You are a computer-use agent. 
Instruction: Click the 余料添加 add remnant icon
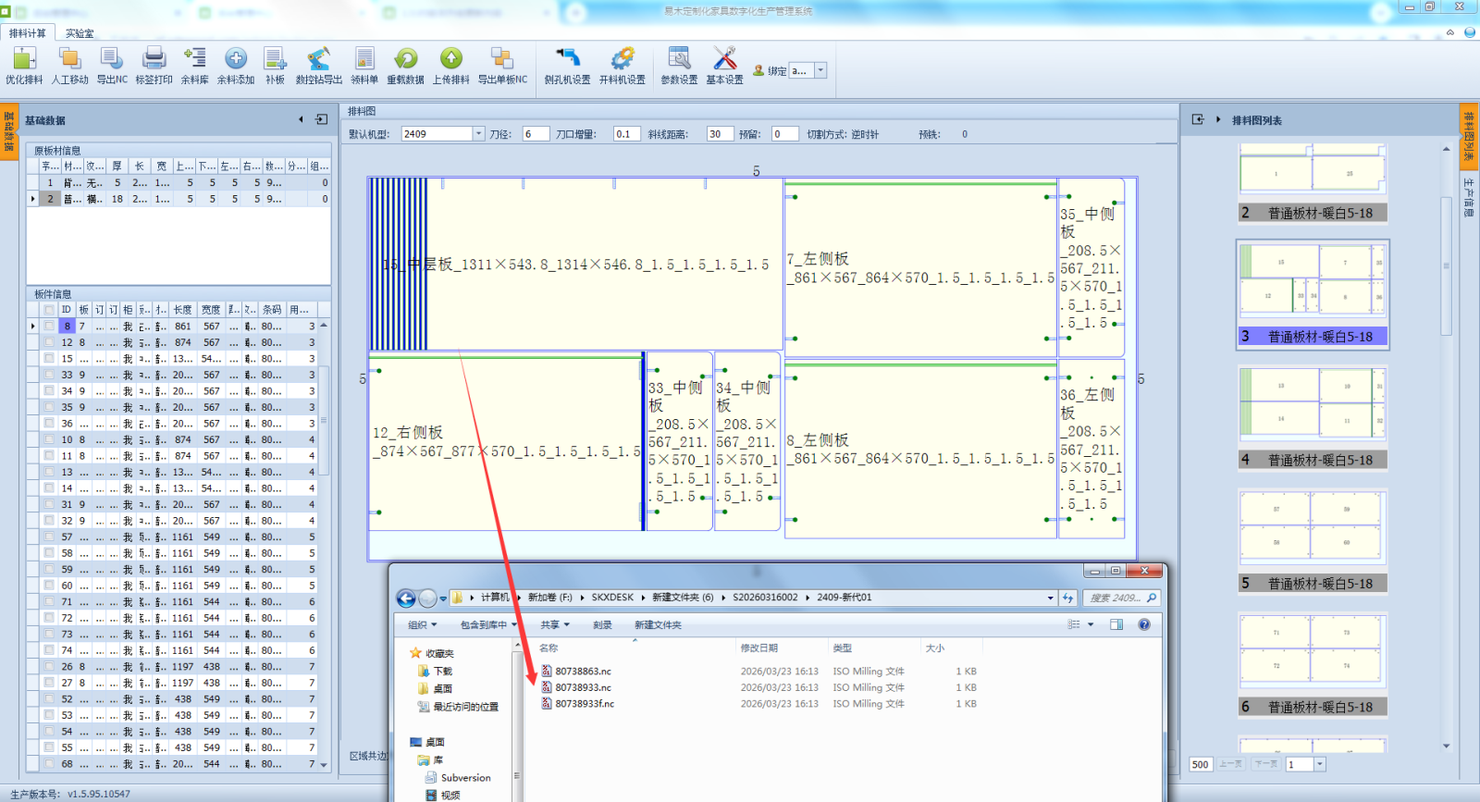(x=235, y=66)
